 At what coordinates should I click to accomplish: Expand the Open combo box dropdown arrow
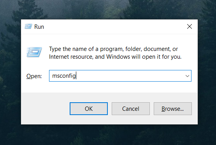[187, 76]
